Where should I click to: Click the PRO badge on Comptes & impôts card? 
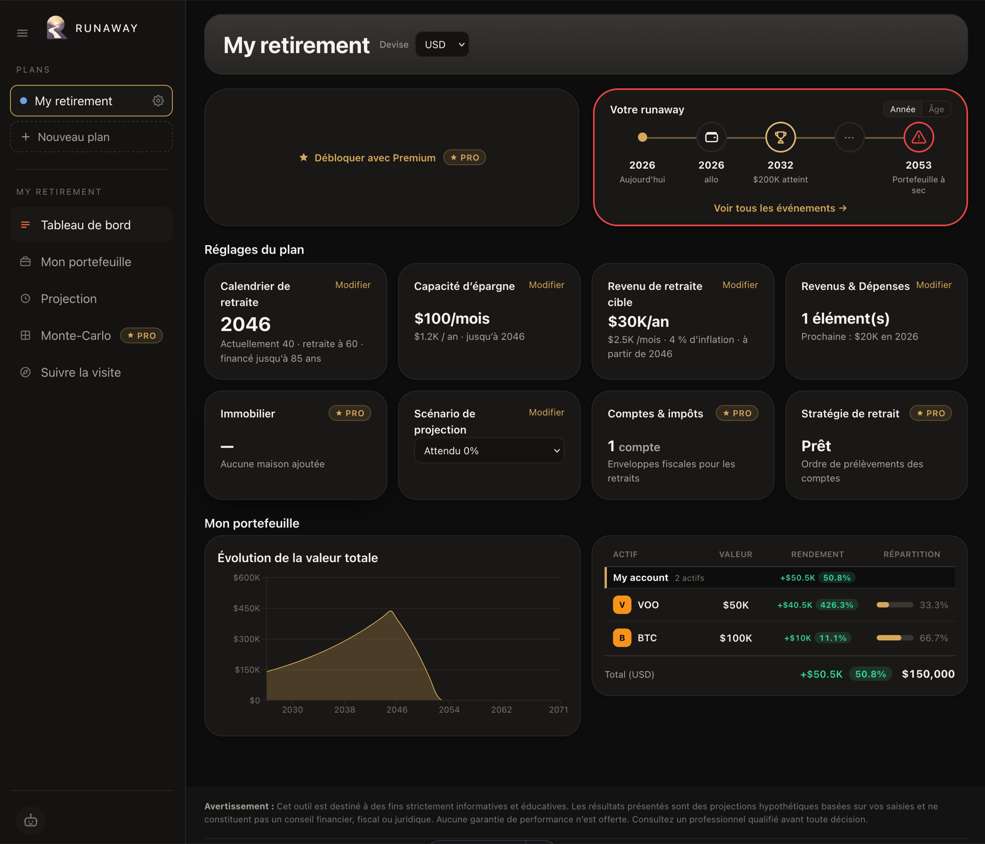(737, 413)
